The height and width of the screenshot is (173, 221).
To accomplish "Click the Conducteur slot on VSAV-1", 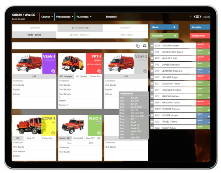I will tap(34, 81).
